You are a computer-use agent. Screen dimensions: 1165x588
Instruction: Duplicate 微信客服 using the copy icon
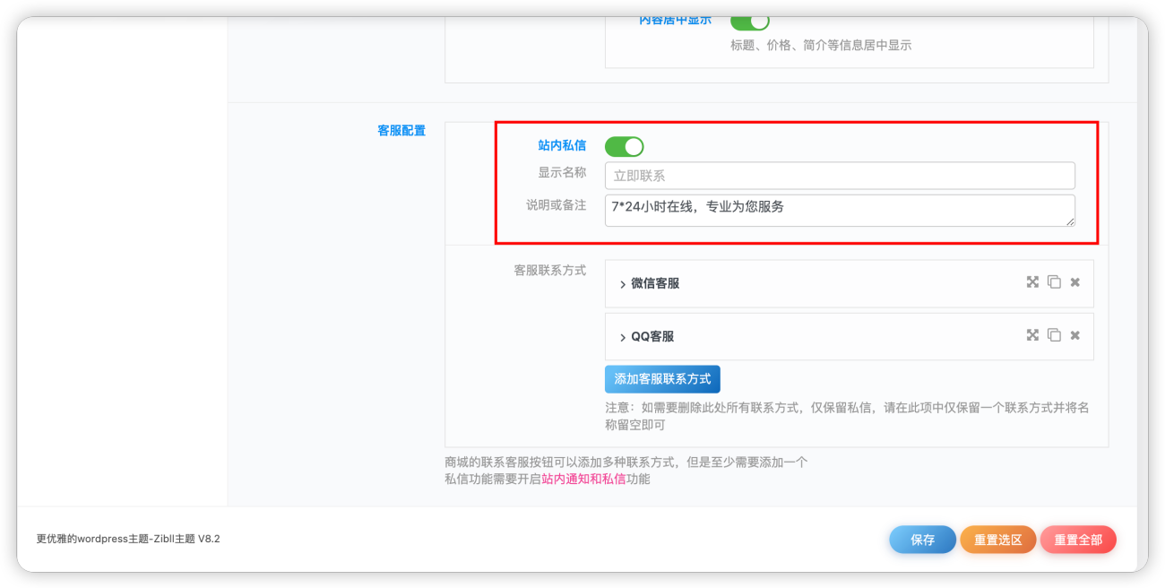click(1054, 281)
